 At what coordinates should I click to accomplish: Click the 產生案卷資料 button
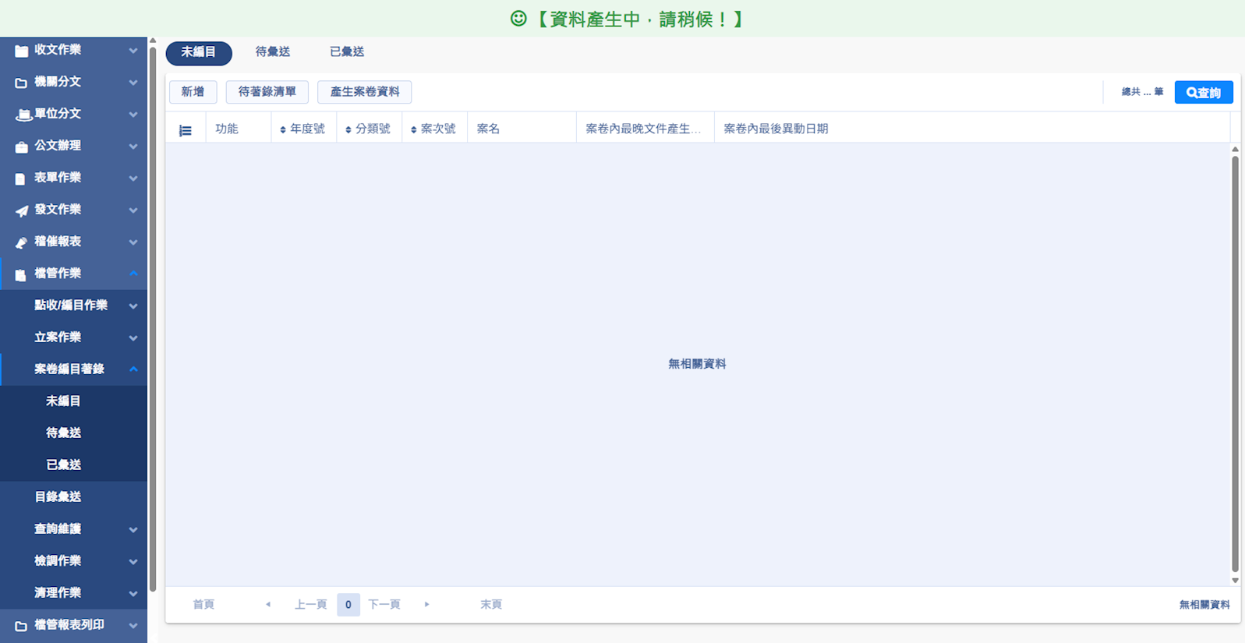click(x=364, y=92)
